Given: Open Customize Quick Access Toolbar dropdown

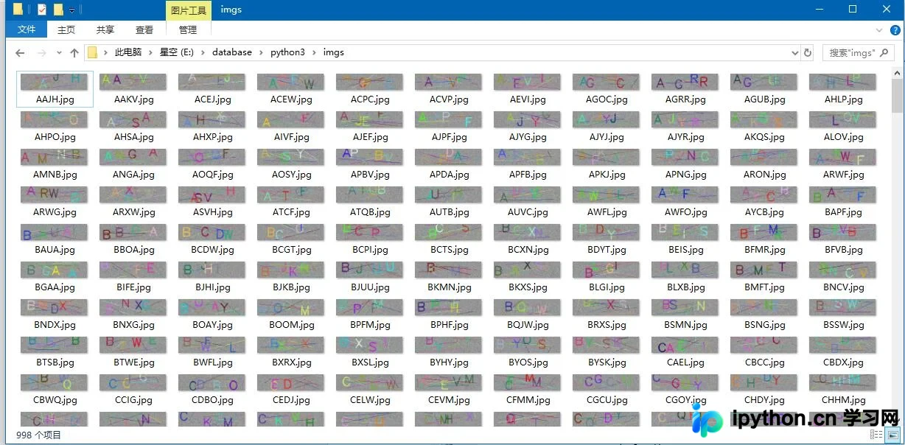Looking at the screenshot, I should pyautogui.click(x=72, y=10).
